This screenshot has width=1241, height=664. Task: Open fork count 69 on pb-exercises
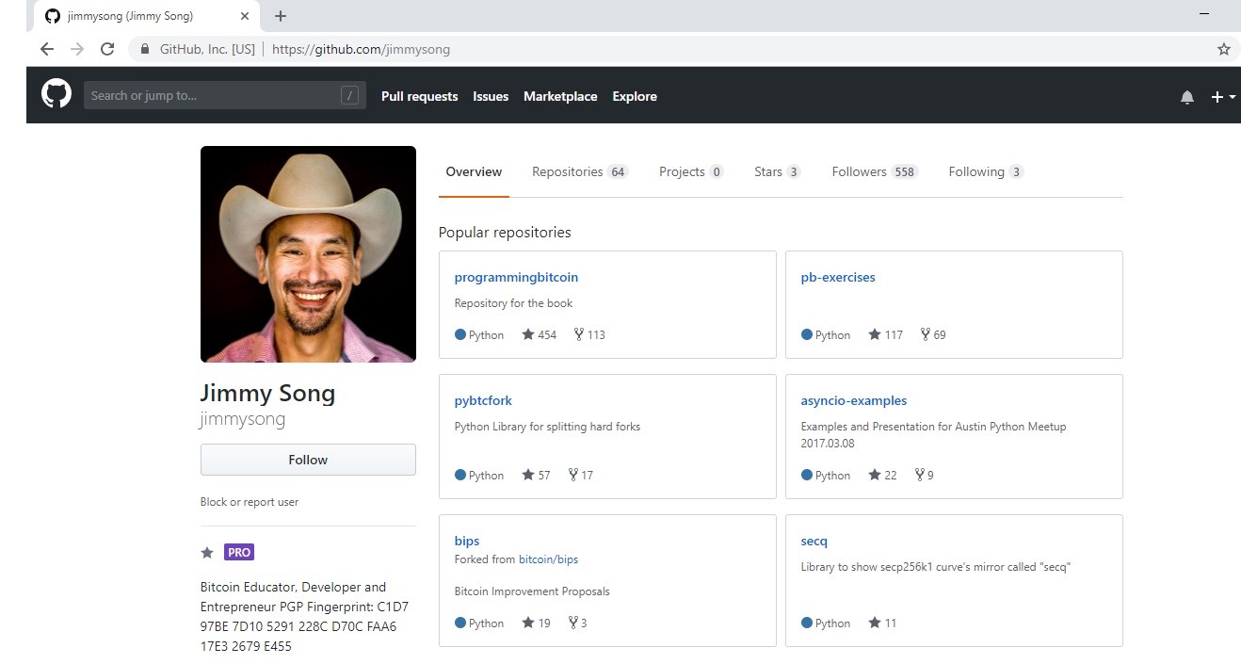(933, 334)
